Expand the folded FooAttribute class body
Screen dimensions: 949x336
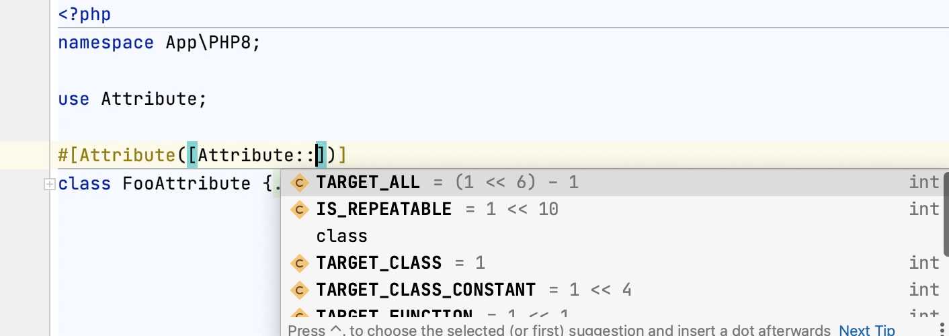pyautogui.click(x=49, y=184)
